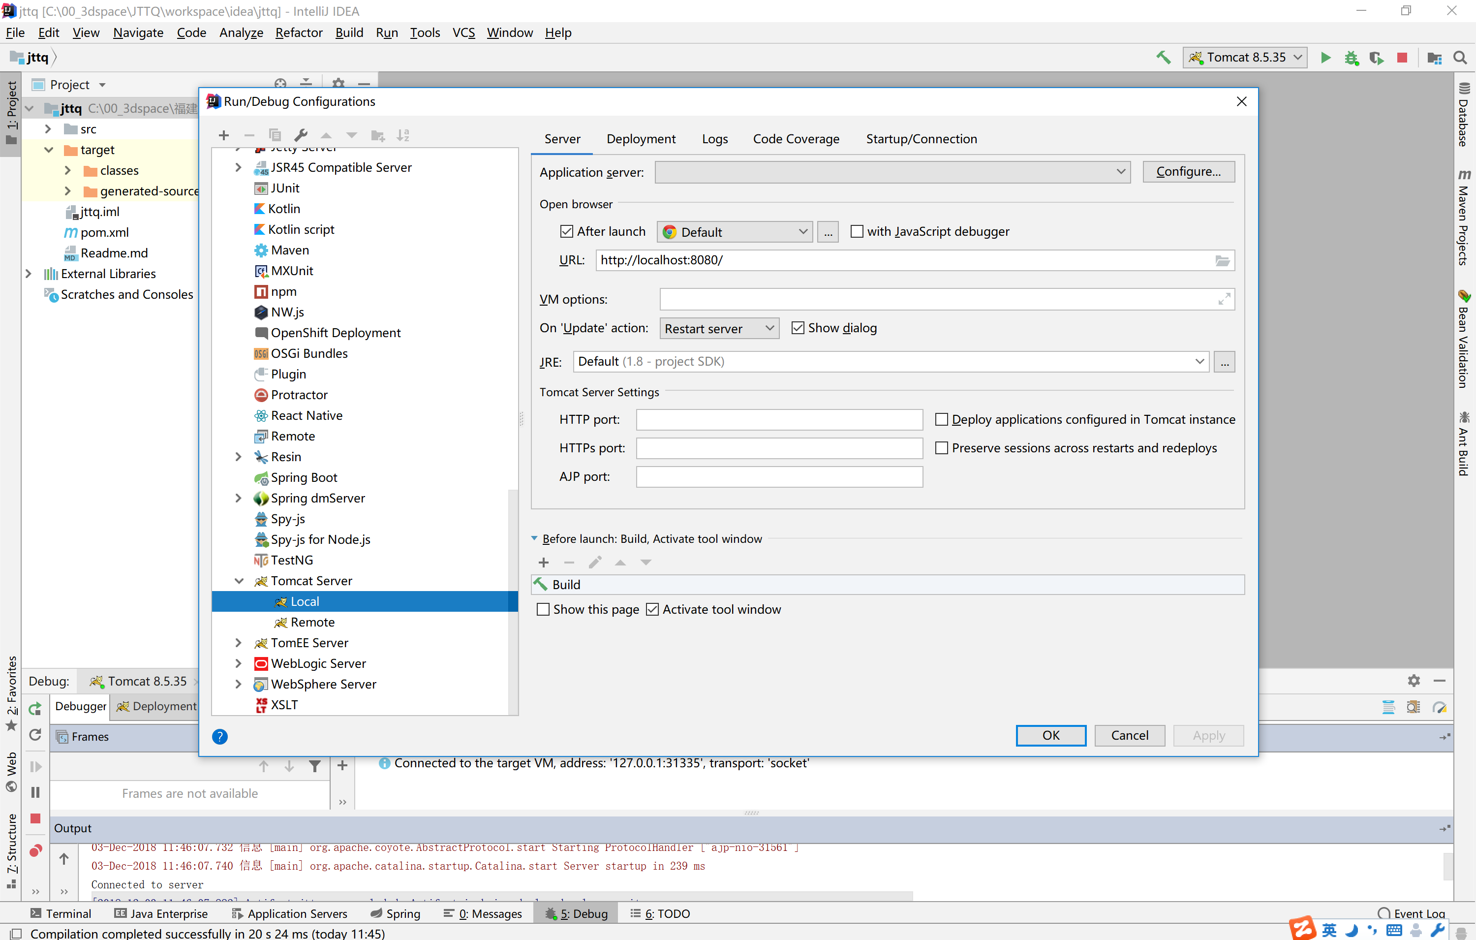Click the blue help question mark icon

(x=219, y=736)
